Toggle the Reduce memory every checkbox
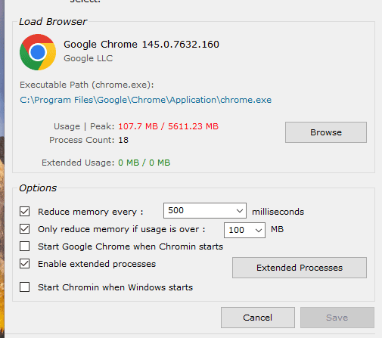The image size is (382, 338). tap(24, 212)
